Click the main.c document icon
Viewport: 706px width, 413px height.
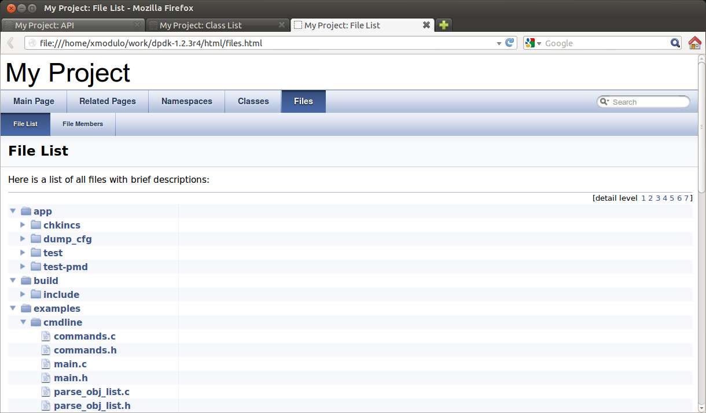click(x=46, y=364)
